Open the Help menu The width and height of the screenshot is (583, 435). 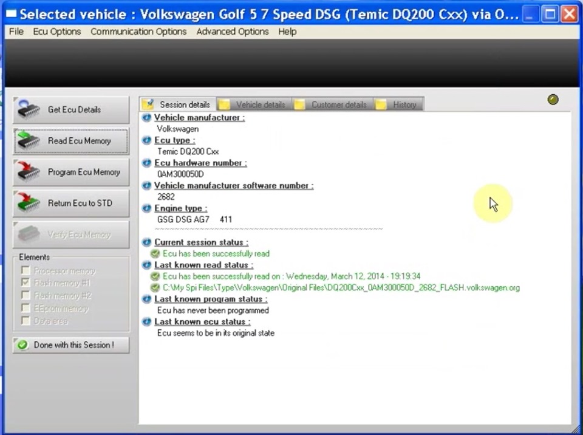coord(287,32)
